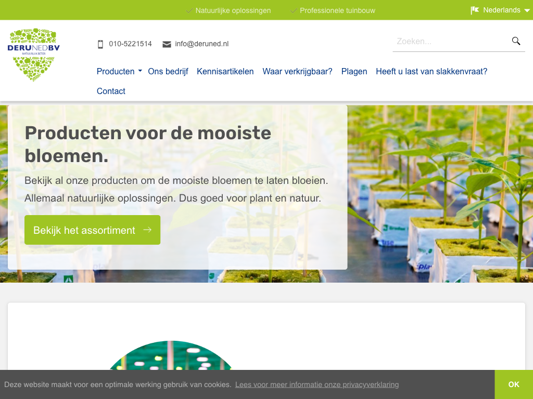533x399 pixels.
Task: Click the Deruned BV logo
Action: (x=33, y=55)
